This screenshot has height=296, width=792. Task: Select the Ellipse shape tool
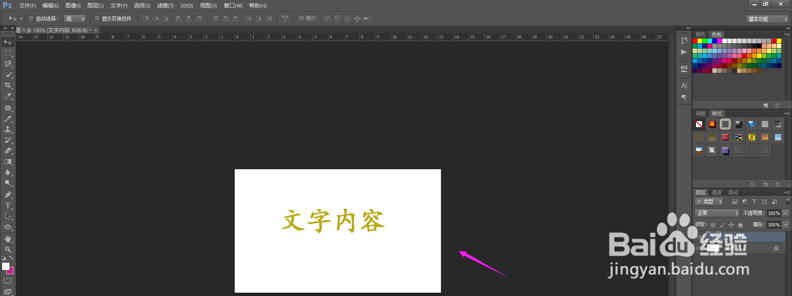(8, 227)
